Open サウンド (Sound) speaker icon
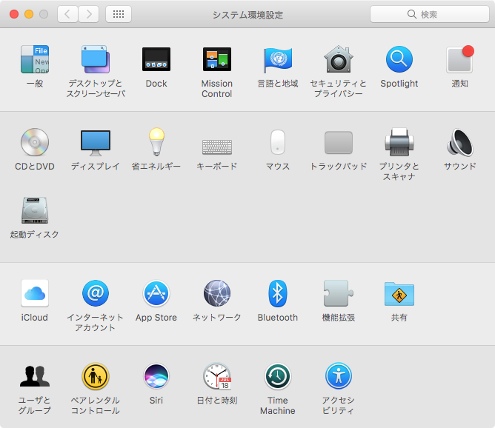The image size is (495, 428). point(460,142)
